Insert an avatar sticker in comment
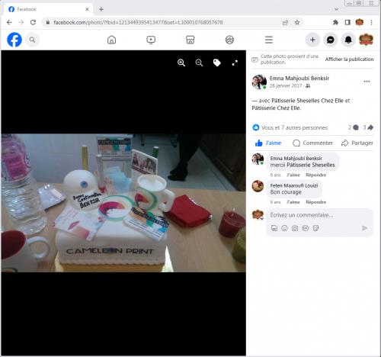Viewport: 381px width, 357px height. (274, 228)
